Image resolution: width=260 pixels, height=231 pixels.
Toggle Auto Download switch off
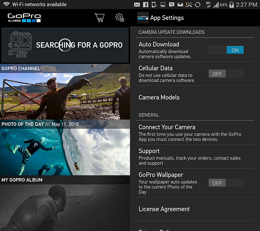click(x=226, y=50)
